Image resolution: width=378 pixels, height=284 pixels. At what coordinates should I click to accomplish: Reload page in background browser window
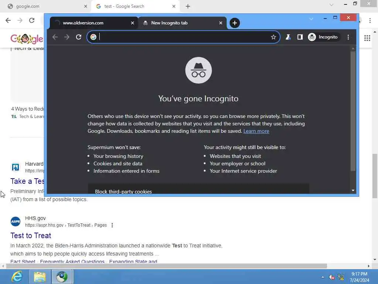tap(32, 20)
